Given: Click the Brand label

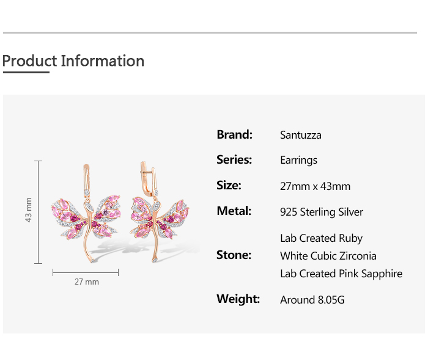Looking at the screenshot, I should 234,134.
